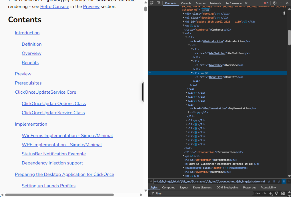Click the #benefits href in DOM tree
The image size is (291, 197).
click(x=216, y=77)
